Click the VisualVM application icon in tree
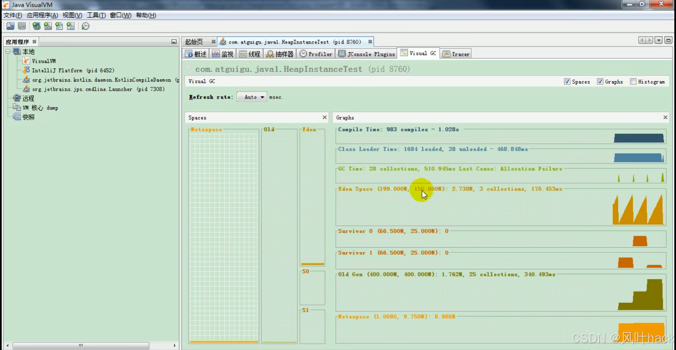 27,61
